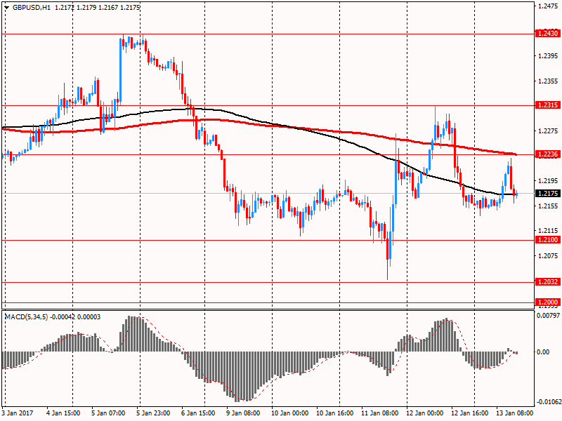Select the GBPUSD,H1 chart title text

(x=32, y=8)
